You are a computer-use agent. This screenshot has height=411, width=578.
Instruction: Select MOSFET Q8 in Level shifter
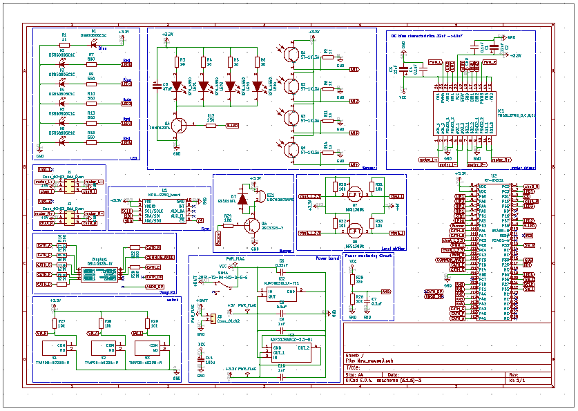pyautogui.click(x=355, y=230)
